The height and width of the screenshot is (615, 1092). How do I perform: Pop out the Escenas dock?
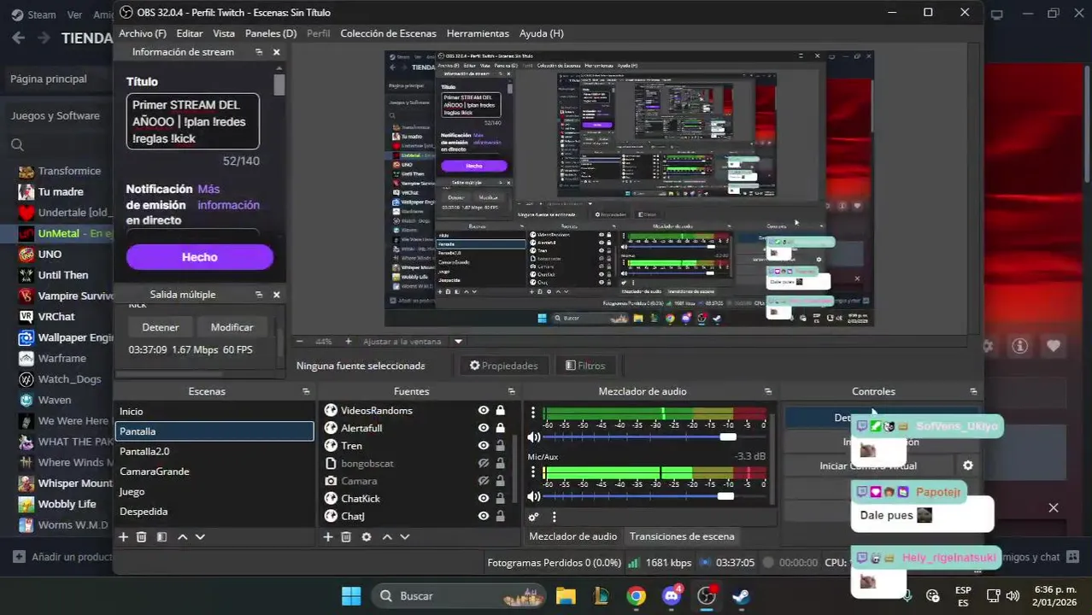pos(306,391)
